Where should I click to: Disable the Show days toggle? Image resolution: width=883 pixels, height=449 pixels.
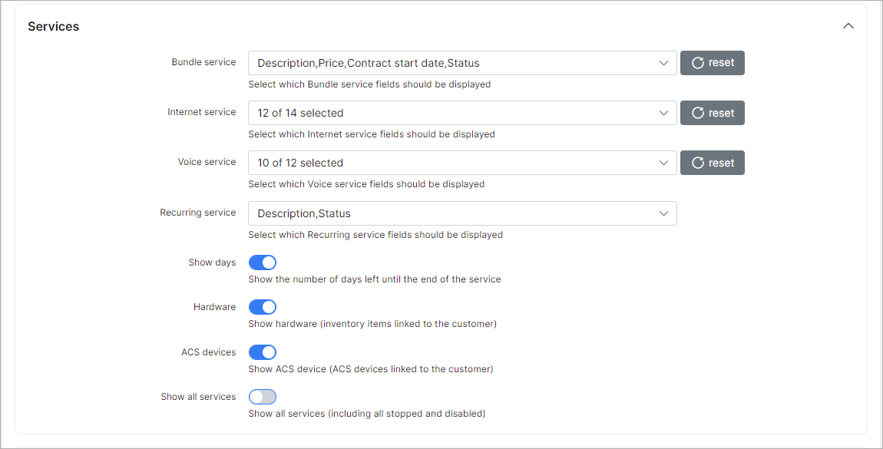click(x=262, y=262)
